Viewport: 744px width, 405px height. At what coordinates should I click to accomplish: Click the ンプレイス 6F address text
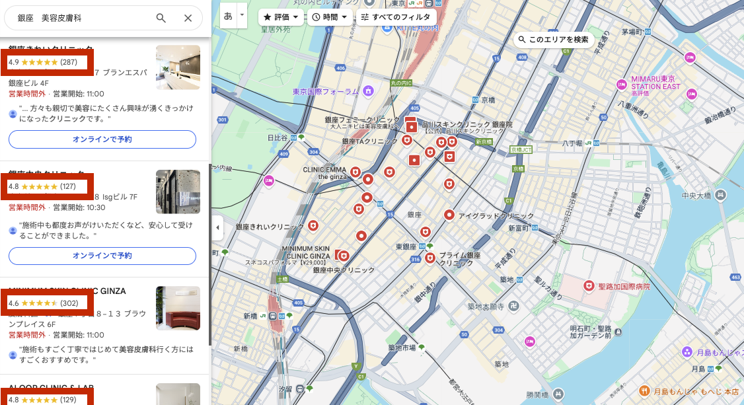tap(32, 324)
